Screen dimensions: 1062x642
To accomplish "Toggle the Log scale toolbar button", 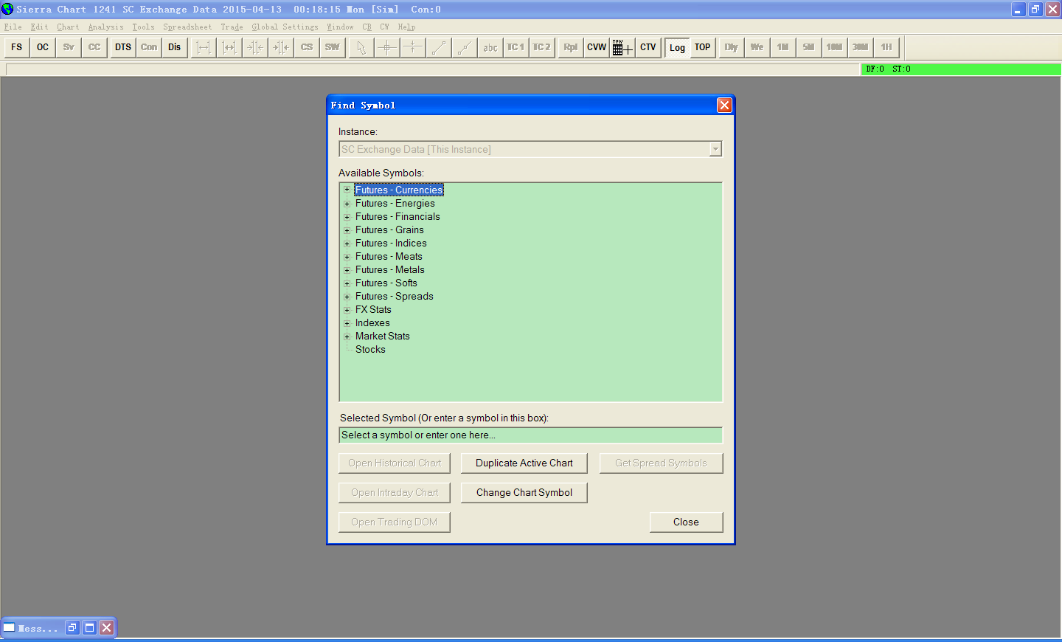I will pos(677,47).
